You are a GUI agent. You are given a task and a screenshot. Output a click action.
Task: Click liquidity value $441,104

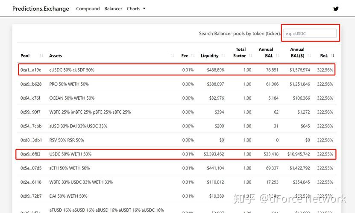tap(215, 168)
